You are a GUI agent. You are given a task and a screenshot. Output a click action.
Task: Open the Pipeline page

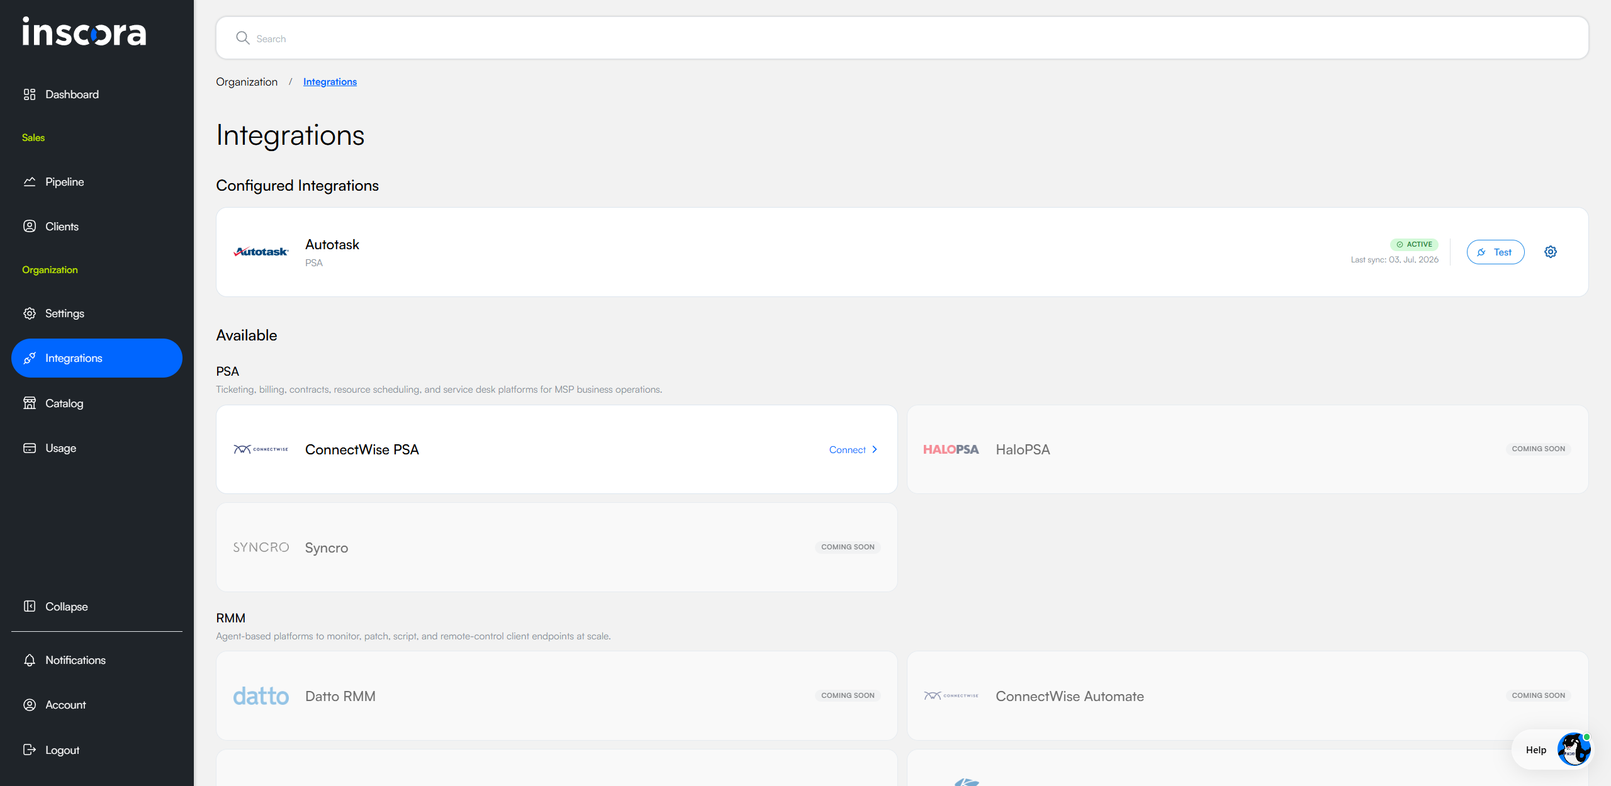point(96,182)
